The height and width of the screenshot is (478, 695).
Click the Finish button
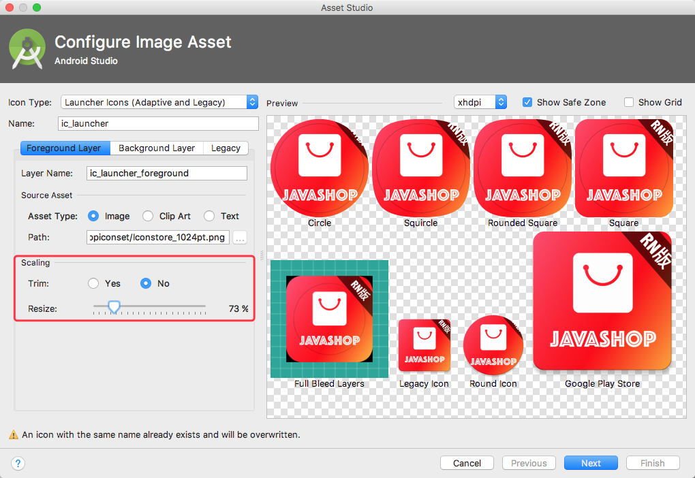[653, 463]
